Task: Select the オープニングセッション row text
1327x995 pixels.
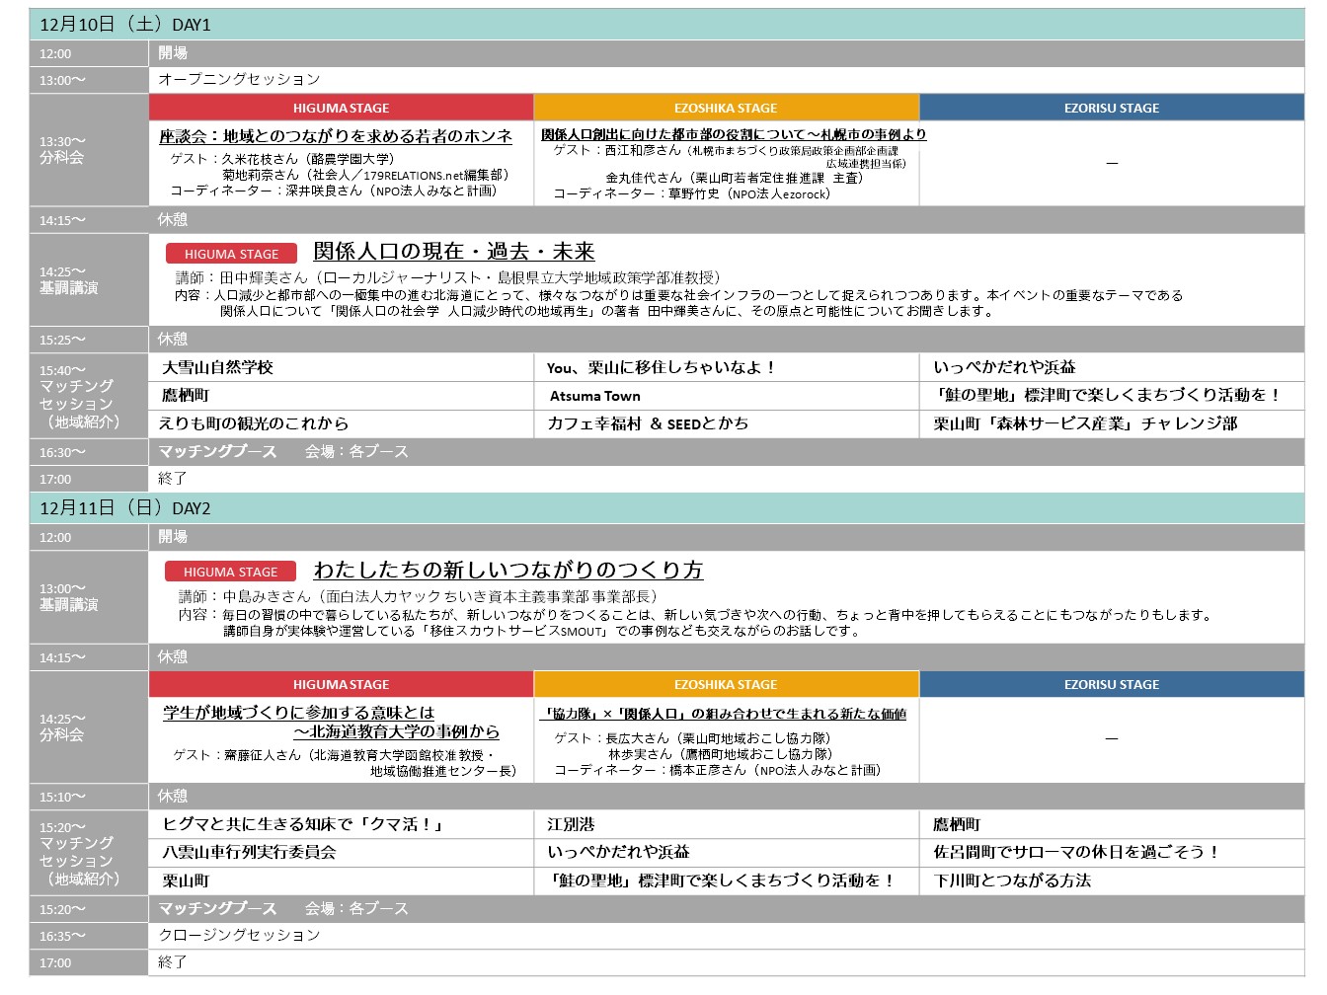Action: [240, 79]
